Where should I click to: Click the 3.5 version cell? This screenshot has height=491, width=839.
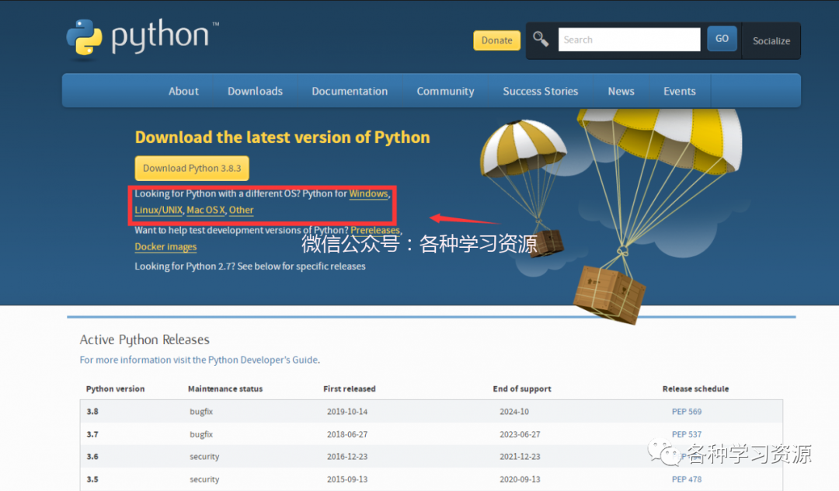point(92,479)
